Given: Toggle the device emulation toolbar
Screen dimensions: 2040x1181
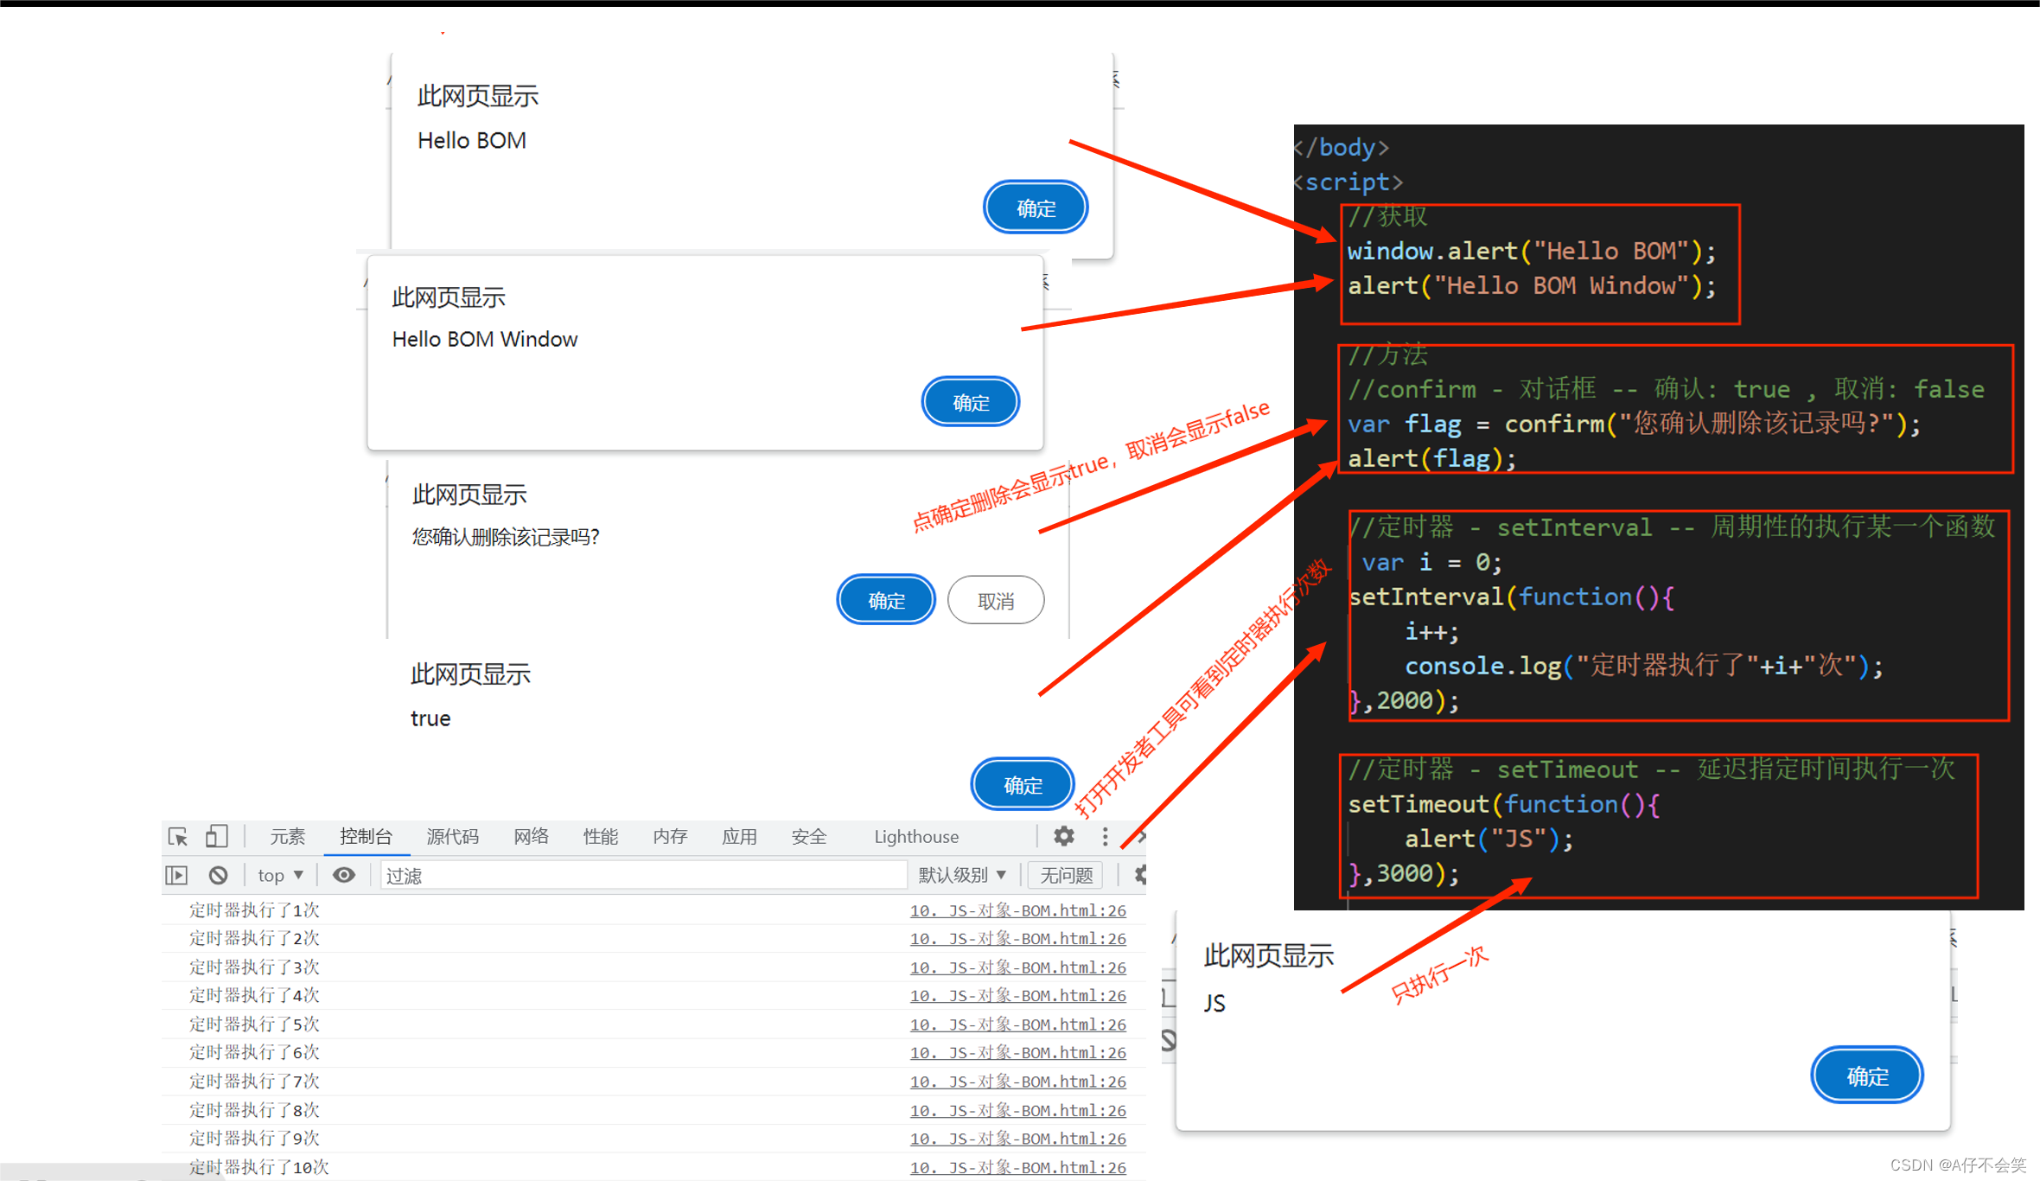Looking at the screenshot, I should tap(216, 836).
